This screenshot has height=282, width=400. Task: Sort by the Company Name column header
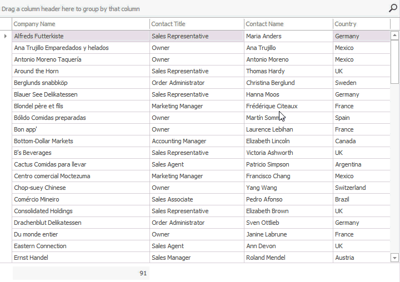[81, 24]
